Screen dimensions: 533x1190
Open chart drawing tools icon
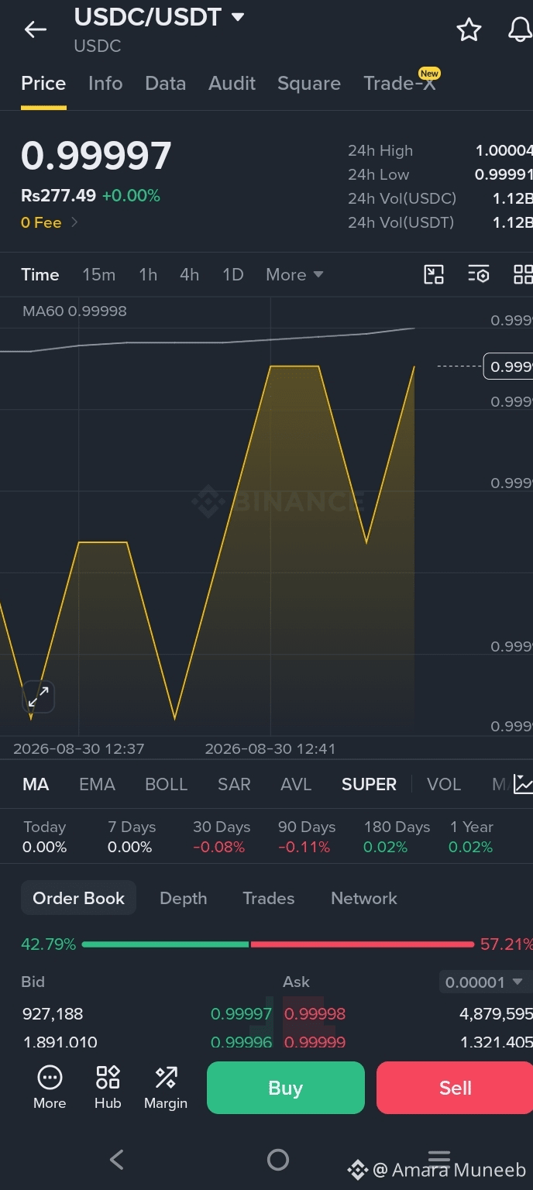coord(434,274)
